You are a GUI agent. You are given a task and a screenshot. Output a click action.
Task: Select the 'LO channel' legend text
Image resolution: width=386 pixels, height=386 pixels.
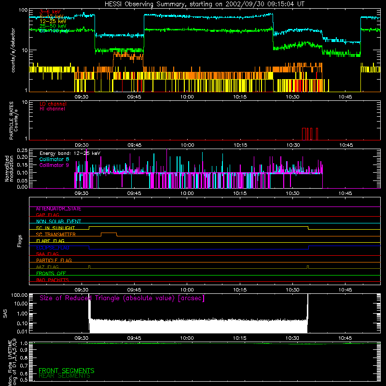[x=53, y=104]
